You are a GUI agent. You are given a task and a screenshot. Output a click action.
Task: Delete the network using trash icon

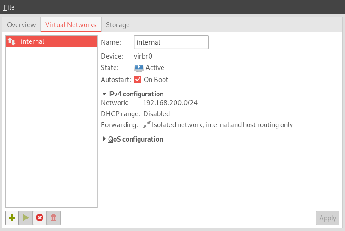click(54, 218)
